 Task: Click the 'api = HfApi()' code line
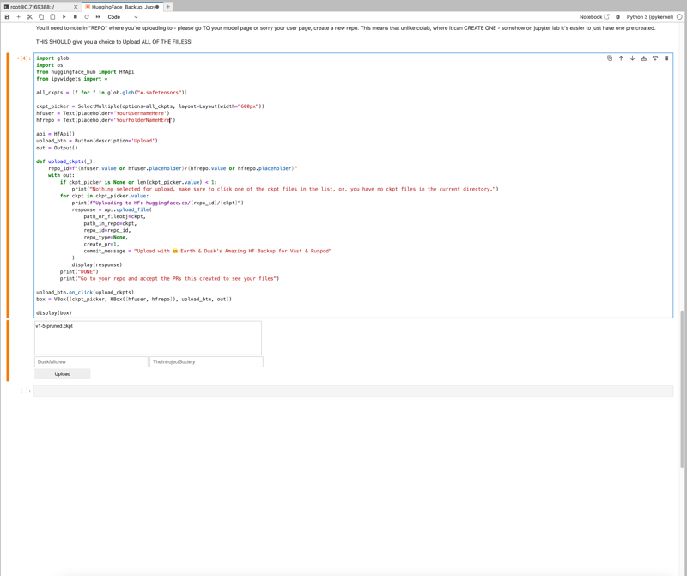[56, 134]
